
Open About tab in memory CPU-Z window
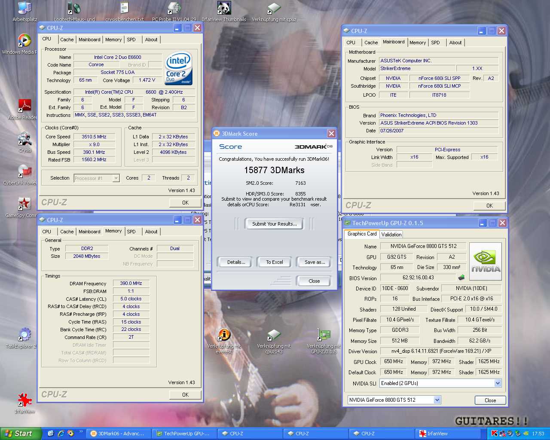pos(151,232)
